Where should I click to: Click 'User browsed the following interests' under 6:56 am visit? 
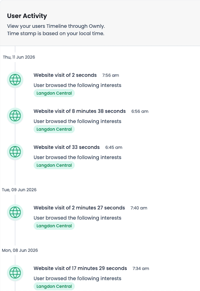pos(77,121)
